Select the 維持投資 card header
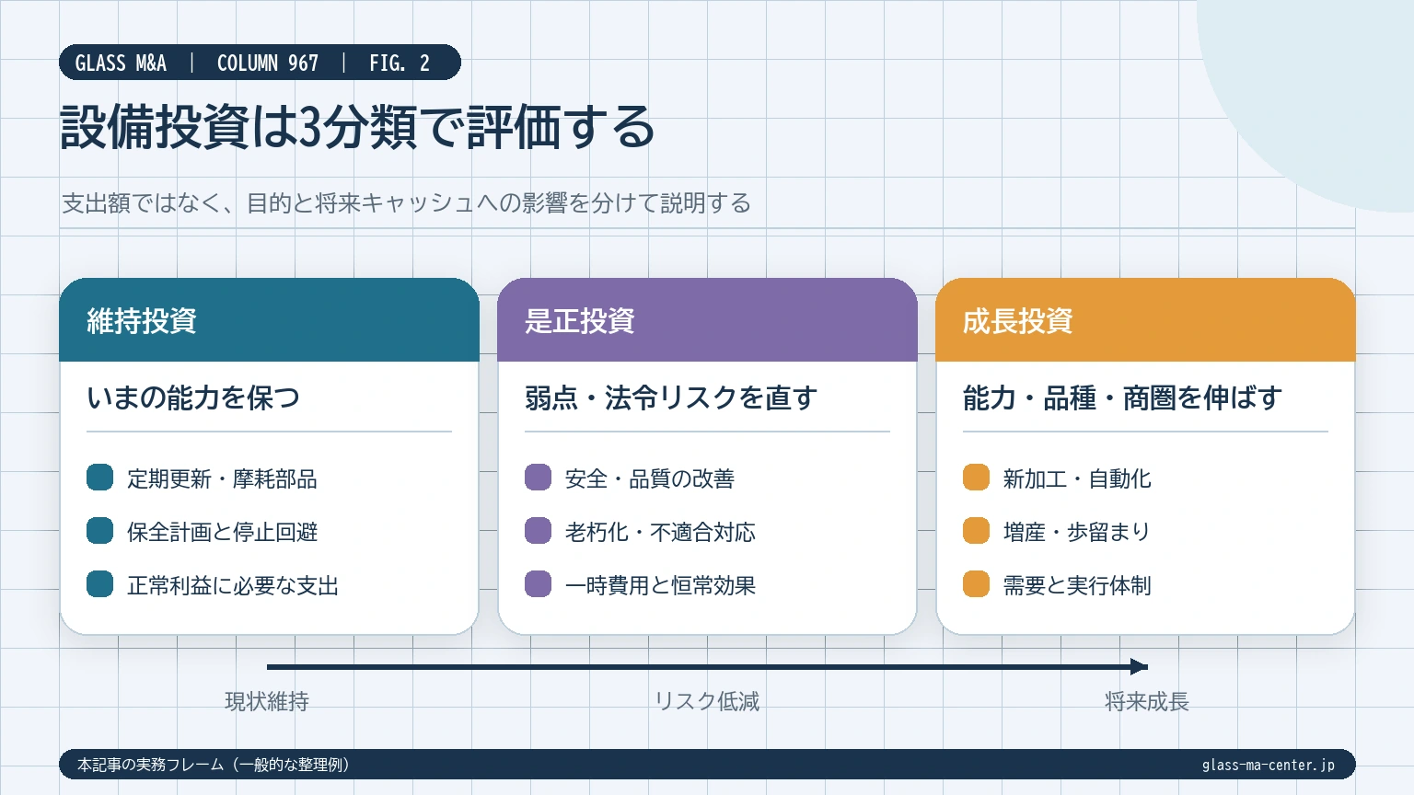 tap(269, 320)
